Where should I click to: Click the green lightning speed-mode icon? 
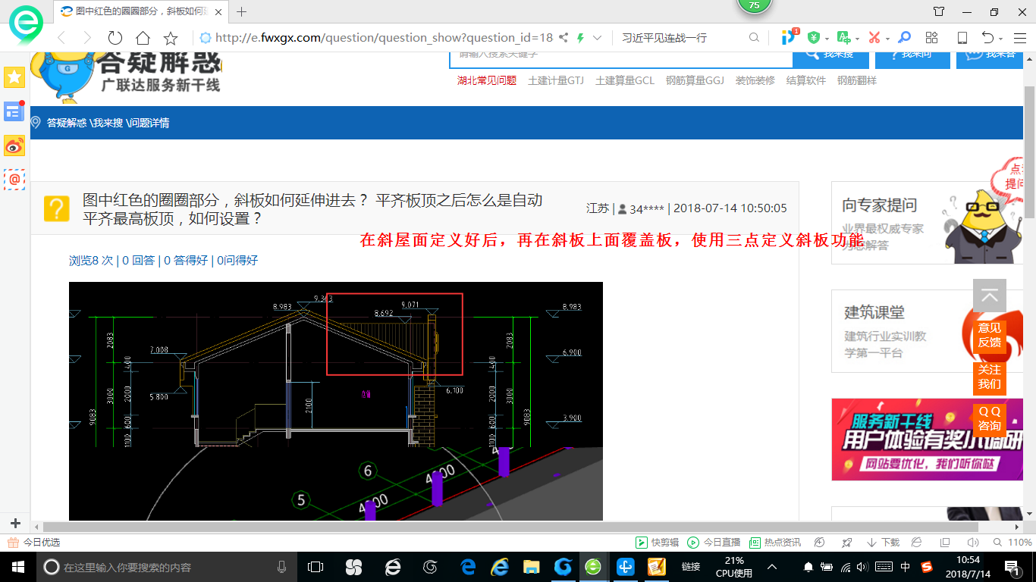coord(581,37)
